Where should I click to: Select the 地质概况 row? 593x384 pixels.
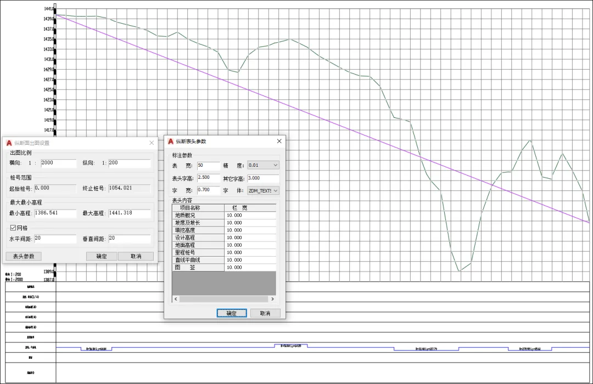[x=224, y=216]
